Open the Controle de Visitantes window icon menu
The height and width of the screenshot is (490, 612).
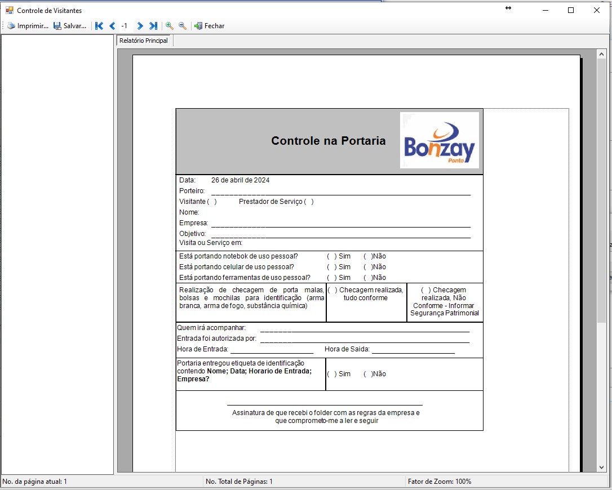(x=9, y=10)
